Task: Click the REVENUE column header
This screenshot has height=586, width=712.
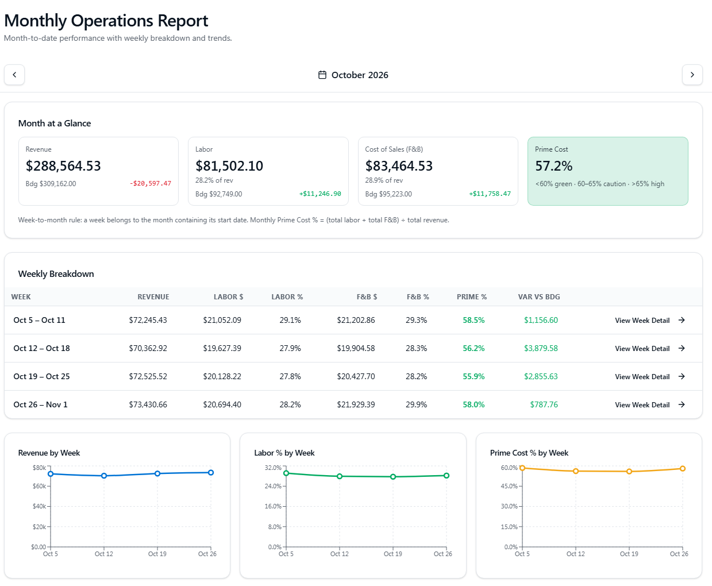Action: (x=153, y=297)
